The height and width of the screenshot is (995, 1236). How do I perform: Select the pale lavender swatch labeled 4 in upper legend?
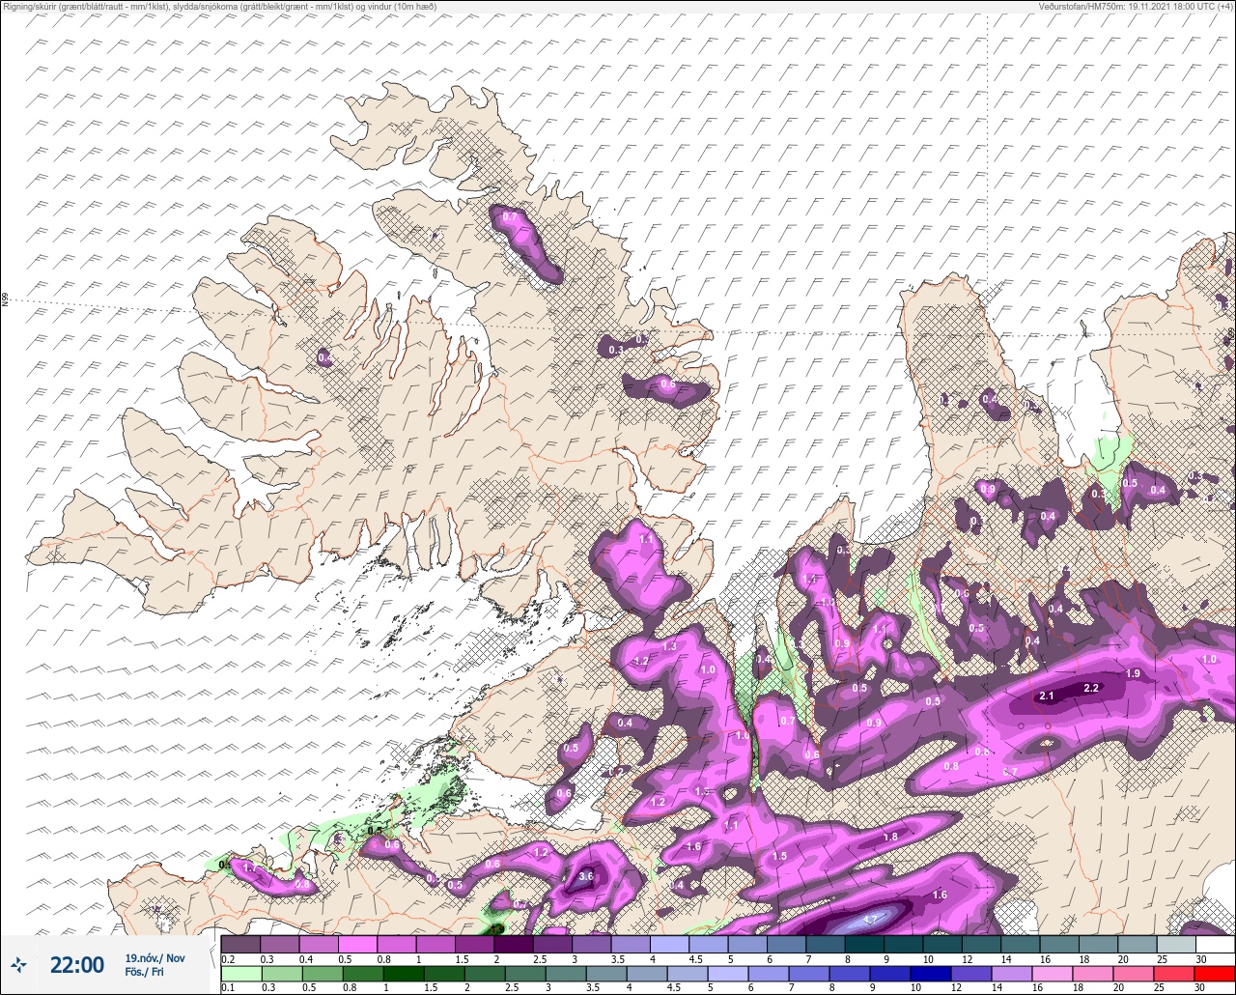tap(669, 944)
